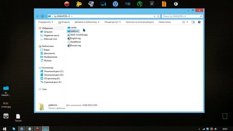Open the blue monitor dock icon
This screenshot has width=233, height=131.
point(103,4)
